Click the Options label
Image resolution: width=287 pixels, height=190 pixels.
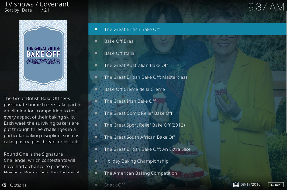(18, 185)
